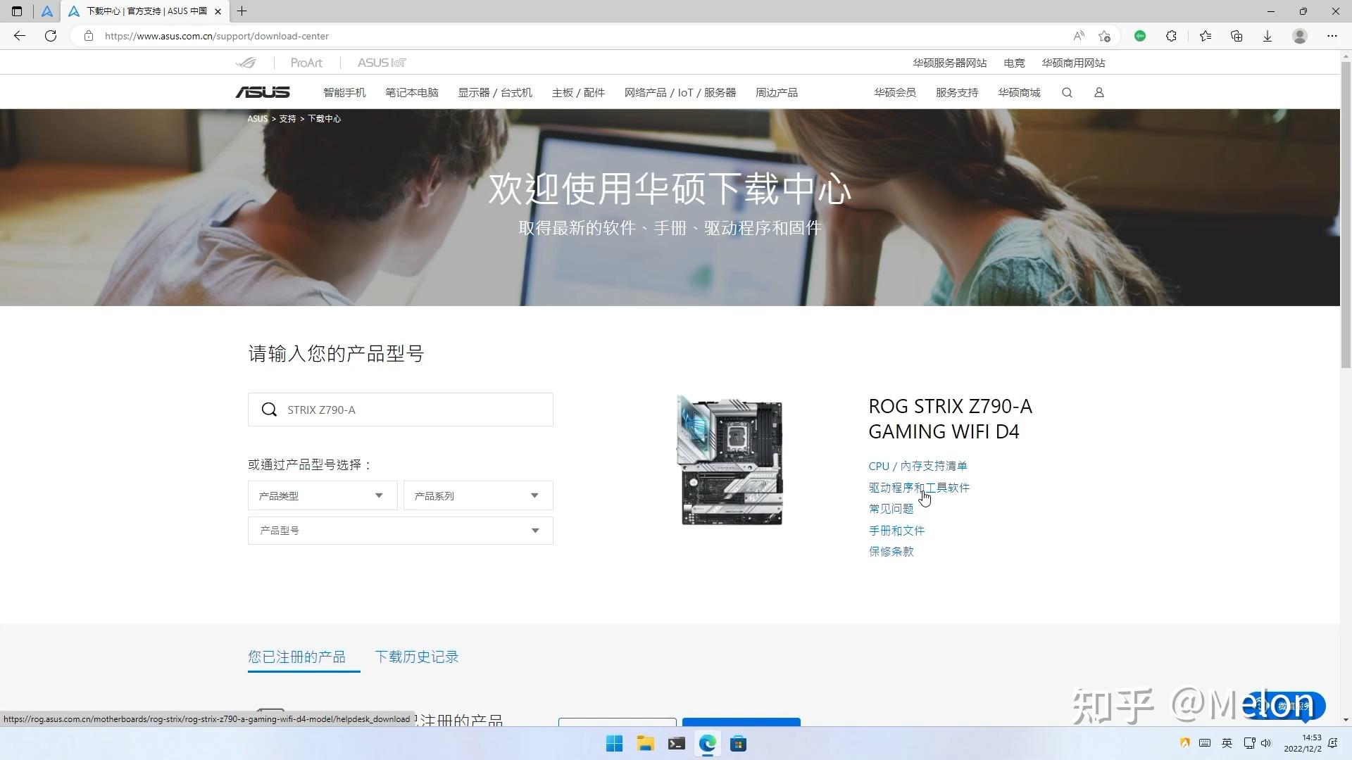
Task: Open the ASUS account login icon
Action: click(x=1098, y=92)
